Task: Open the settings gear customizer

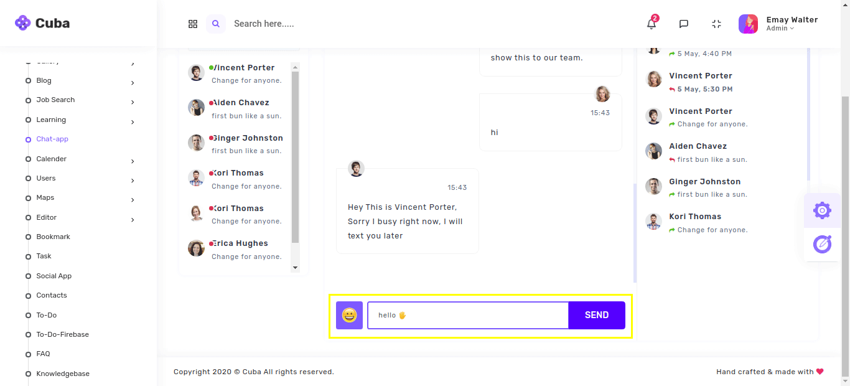Action: pos(822,210)
